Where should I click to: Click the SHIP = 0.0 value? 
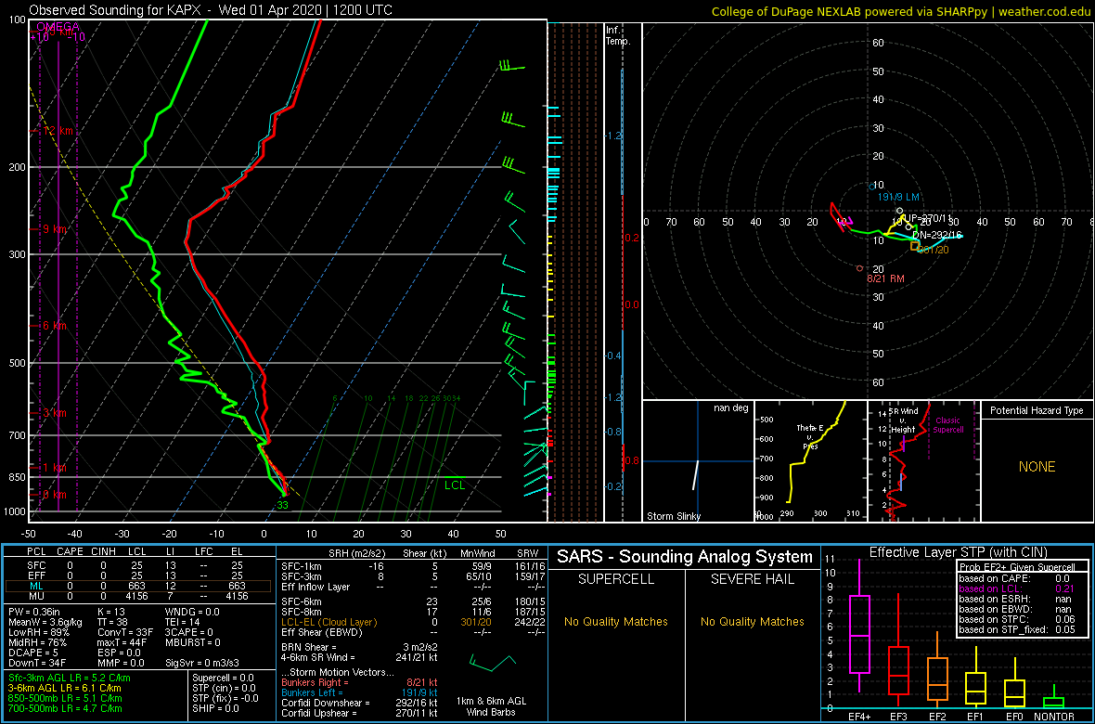(x=216, y=707)
